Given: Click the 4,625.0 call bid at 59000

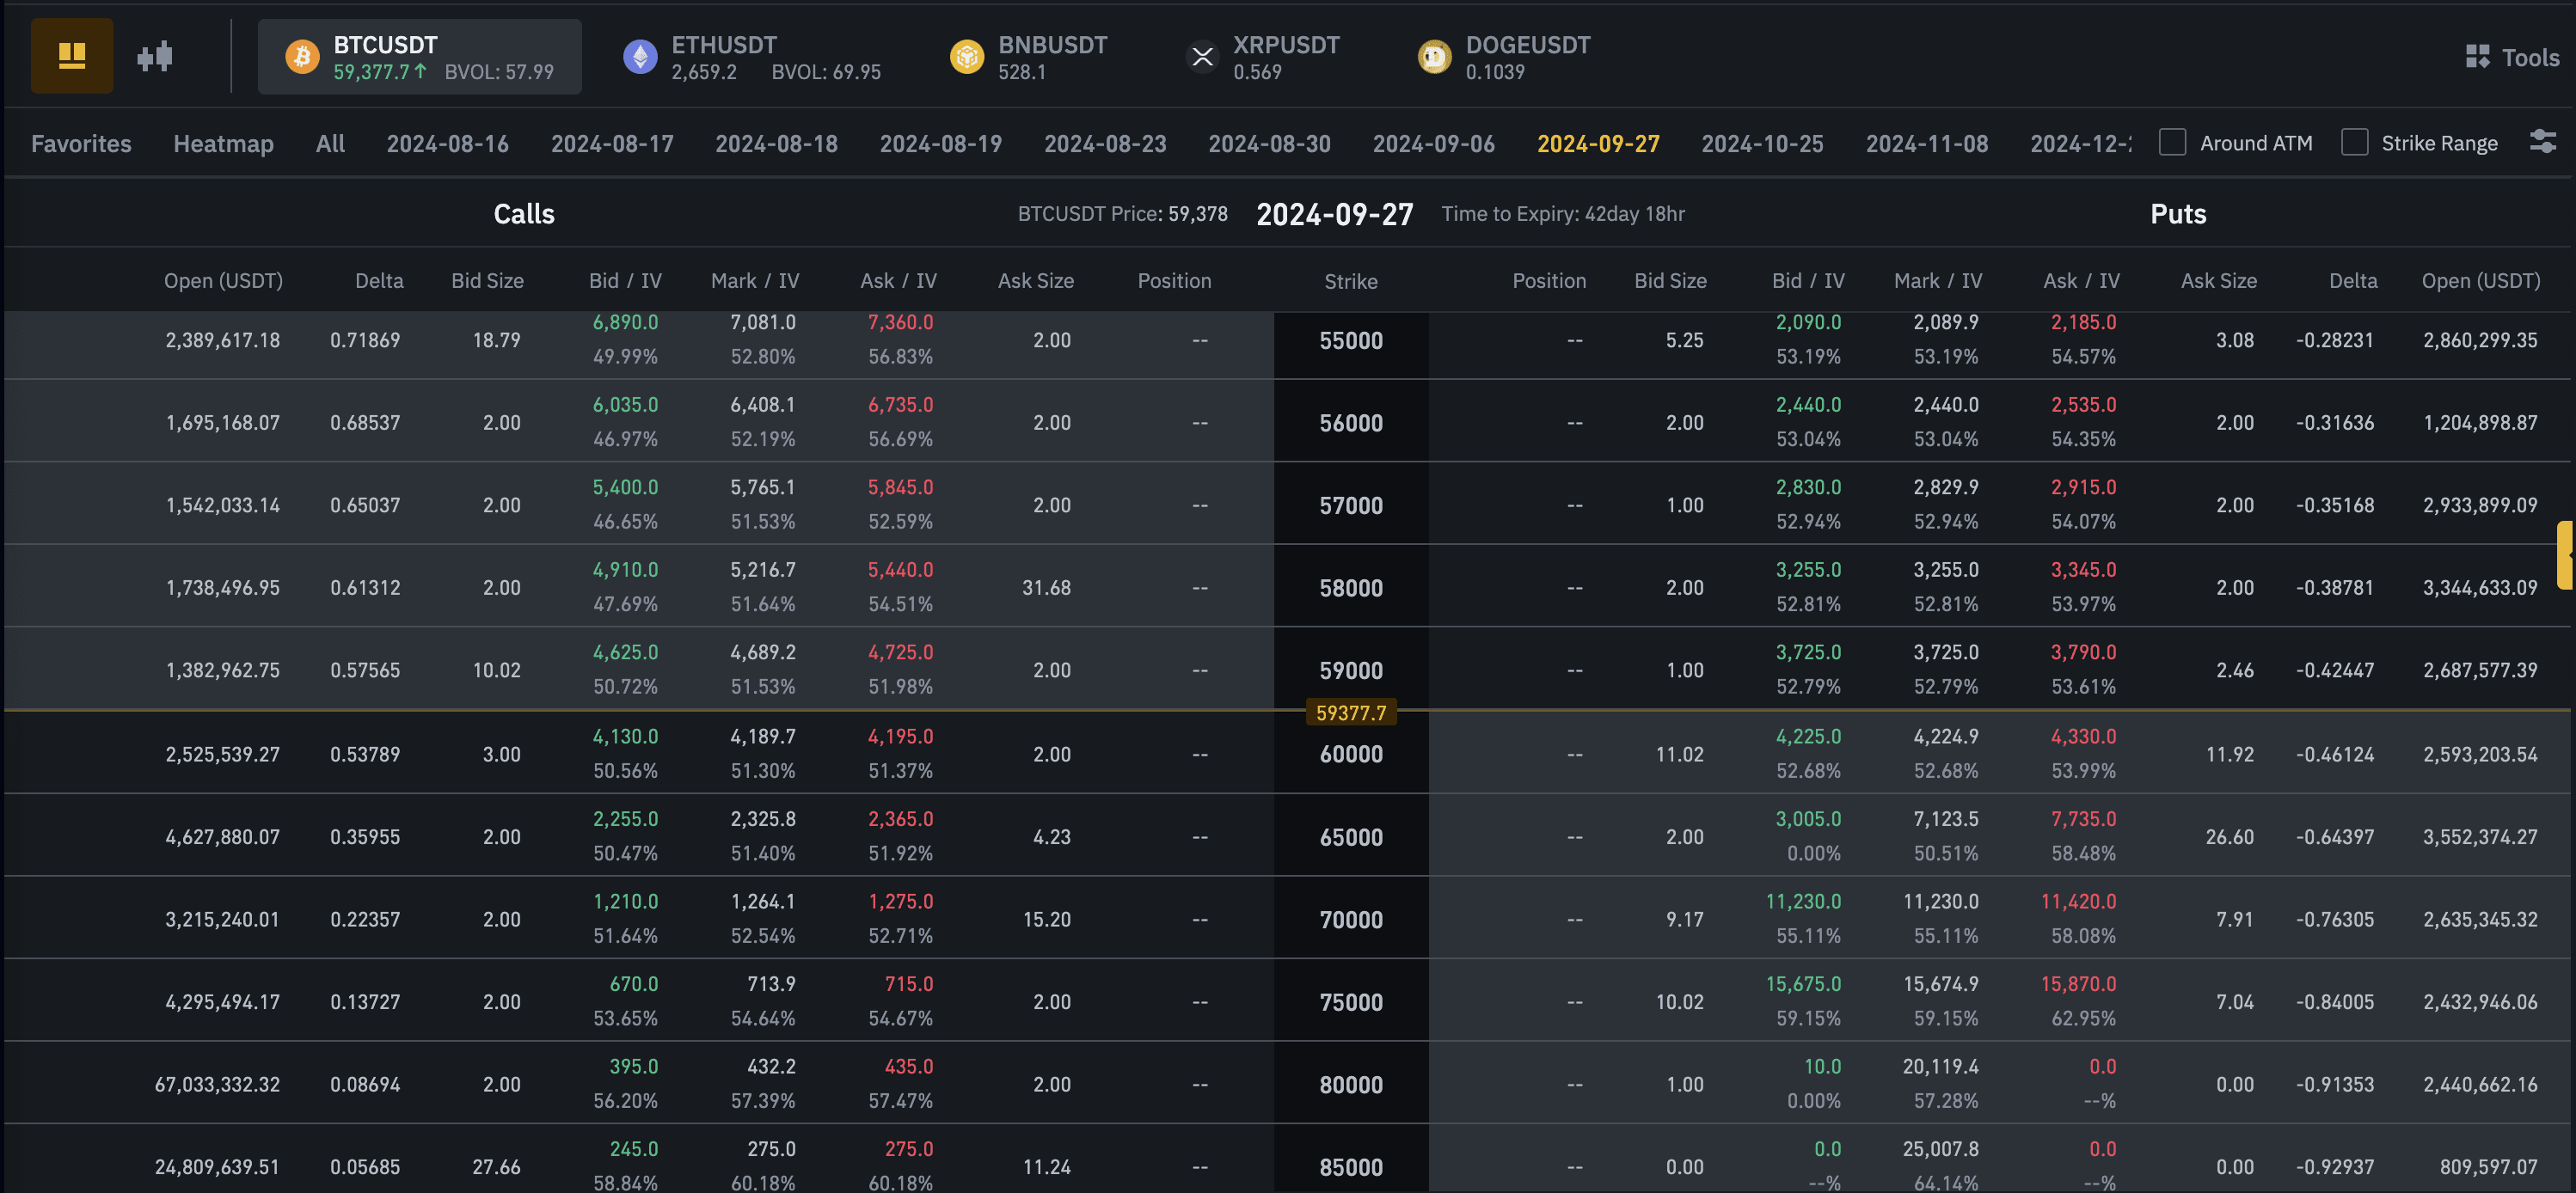Looking at the screenshot, I should click(x=625, y=652).
